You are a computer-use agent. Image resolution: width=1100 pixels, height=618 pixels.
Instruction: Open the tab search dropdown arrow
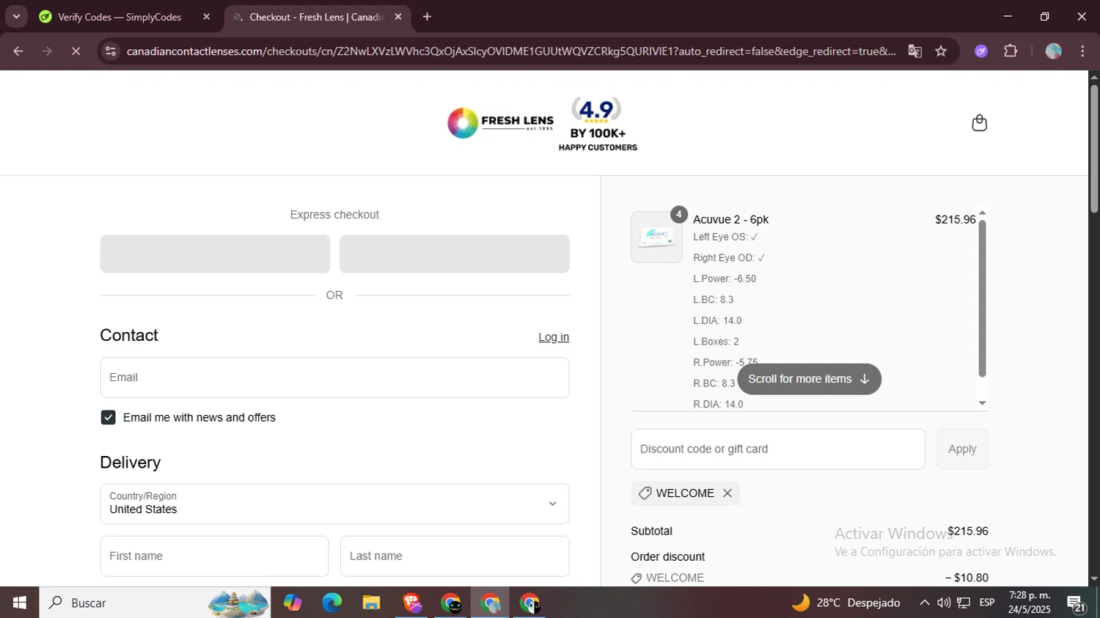[16, 16]
